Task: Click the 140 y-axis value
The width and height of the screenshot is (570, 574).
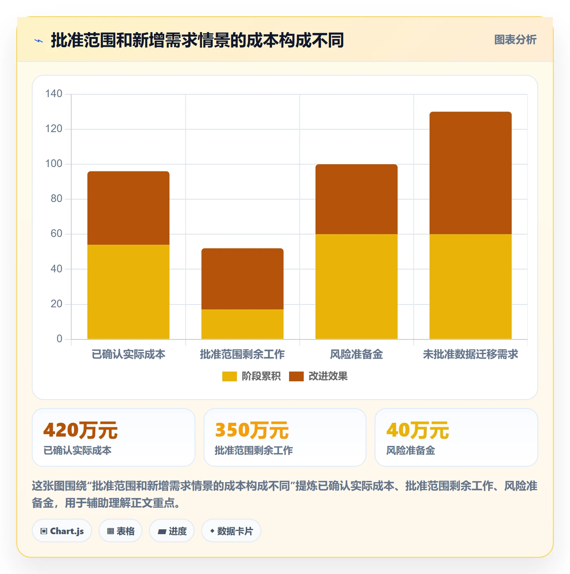Action: (x=54, y=94)
